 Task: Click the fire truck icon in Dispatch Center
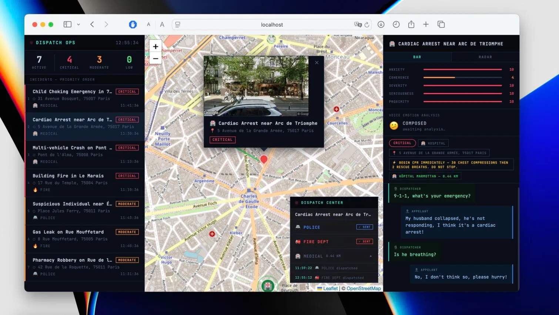(298, 242)
